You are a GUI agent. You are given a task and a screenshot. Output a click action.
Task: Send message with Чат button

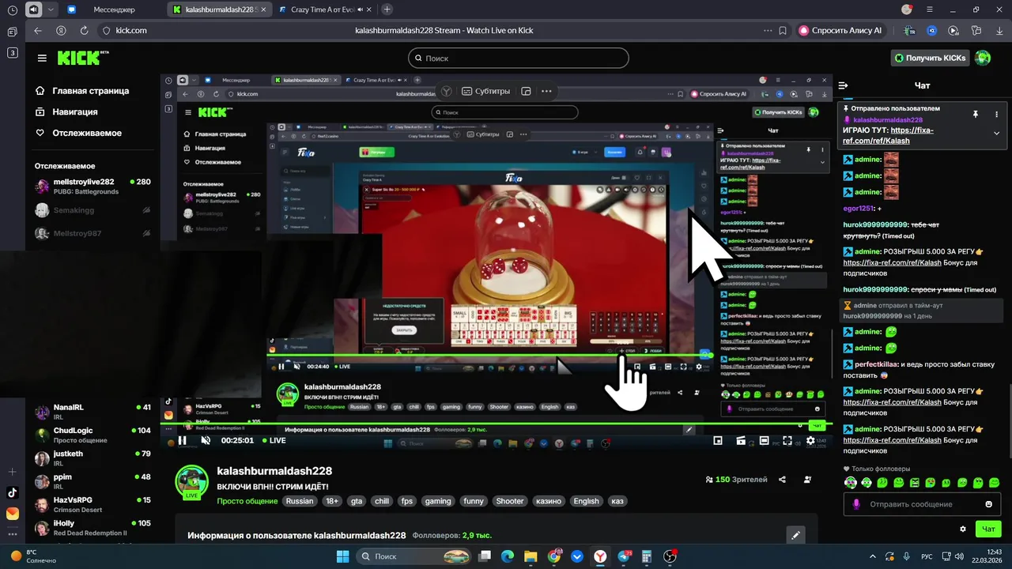click(988, 529)
